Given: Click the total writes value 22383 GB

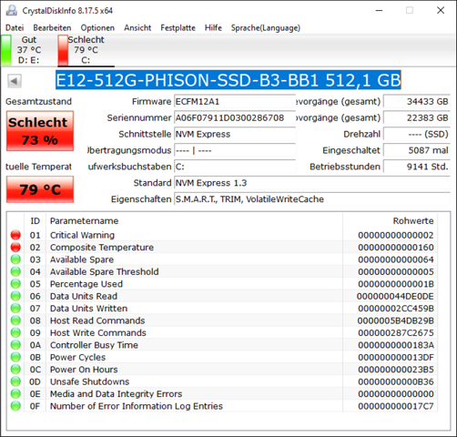Looking at the screenshot, I should [x=417, y=117].
